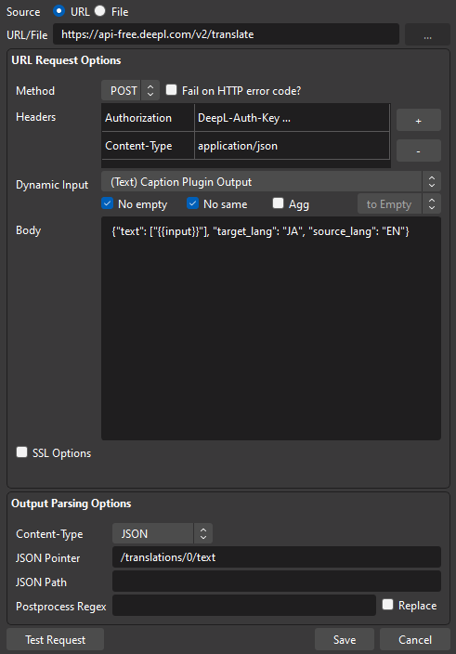Select the File source radio button
Viewport: 456px width, 654px height.
coord(99,11)
